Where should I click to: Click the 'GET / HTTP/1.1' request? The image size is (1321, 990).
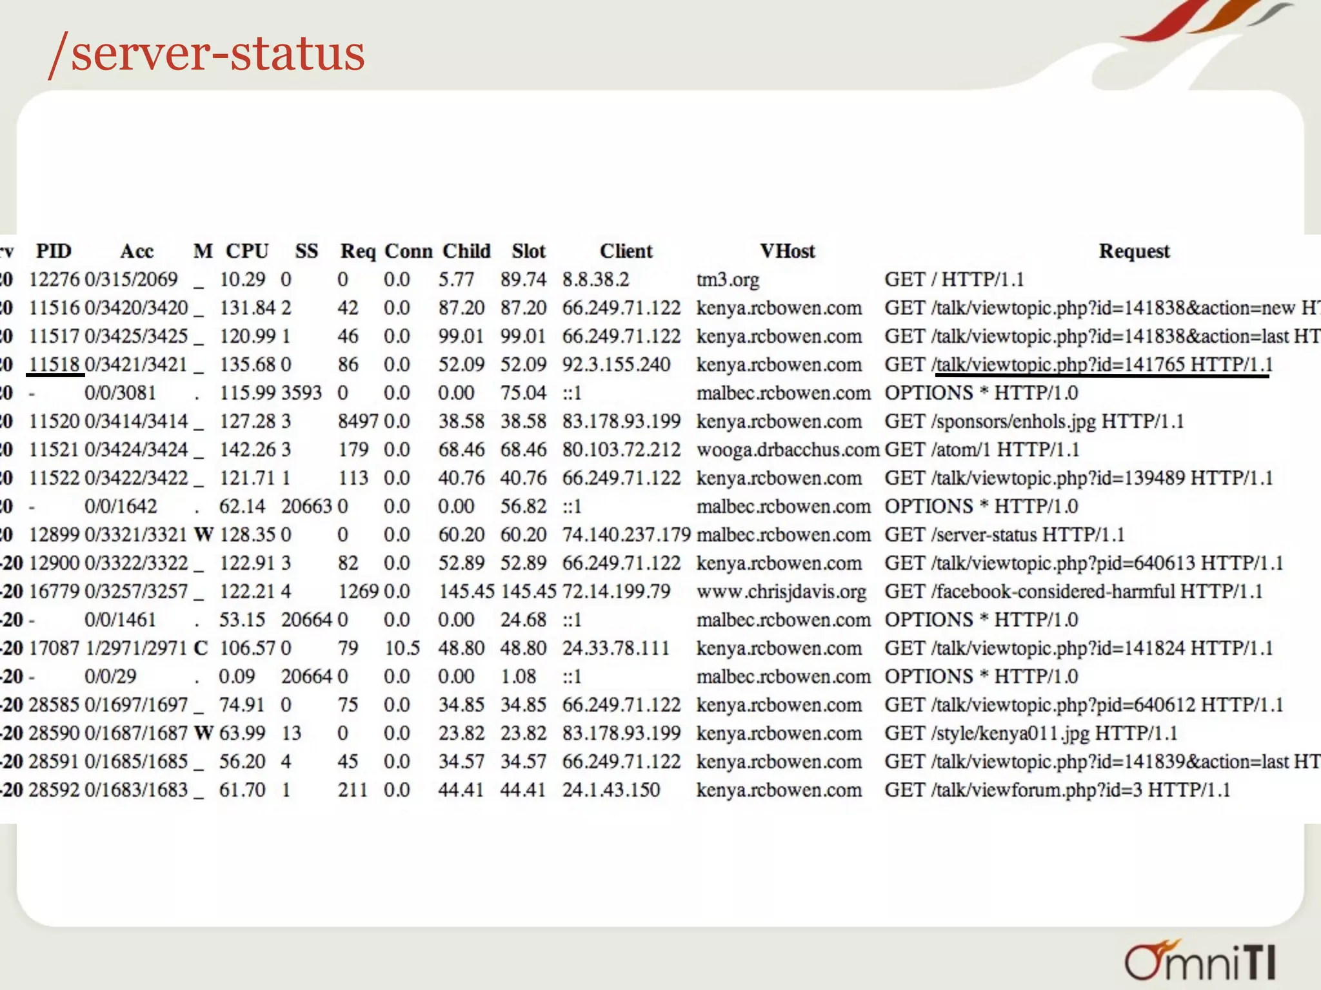point(954,279)
